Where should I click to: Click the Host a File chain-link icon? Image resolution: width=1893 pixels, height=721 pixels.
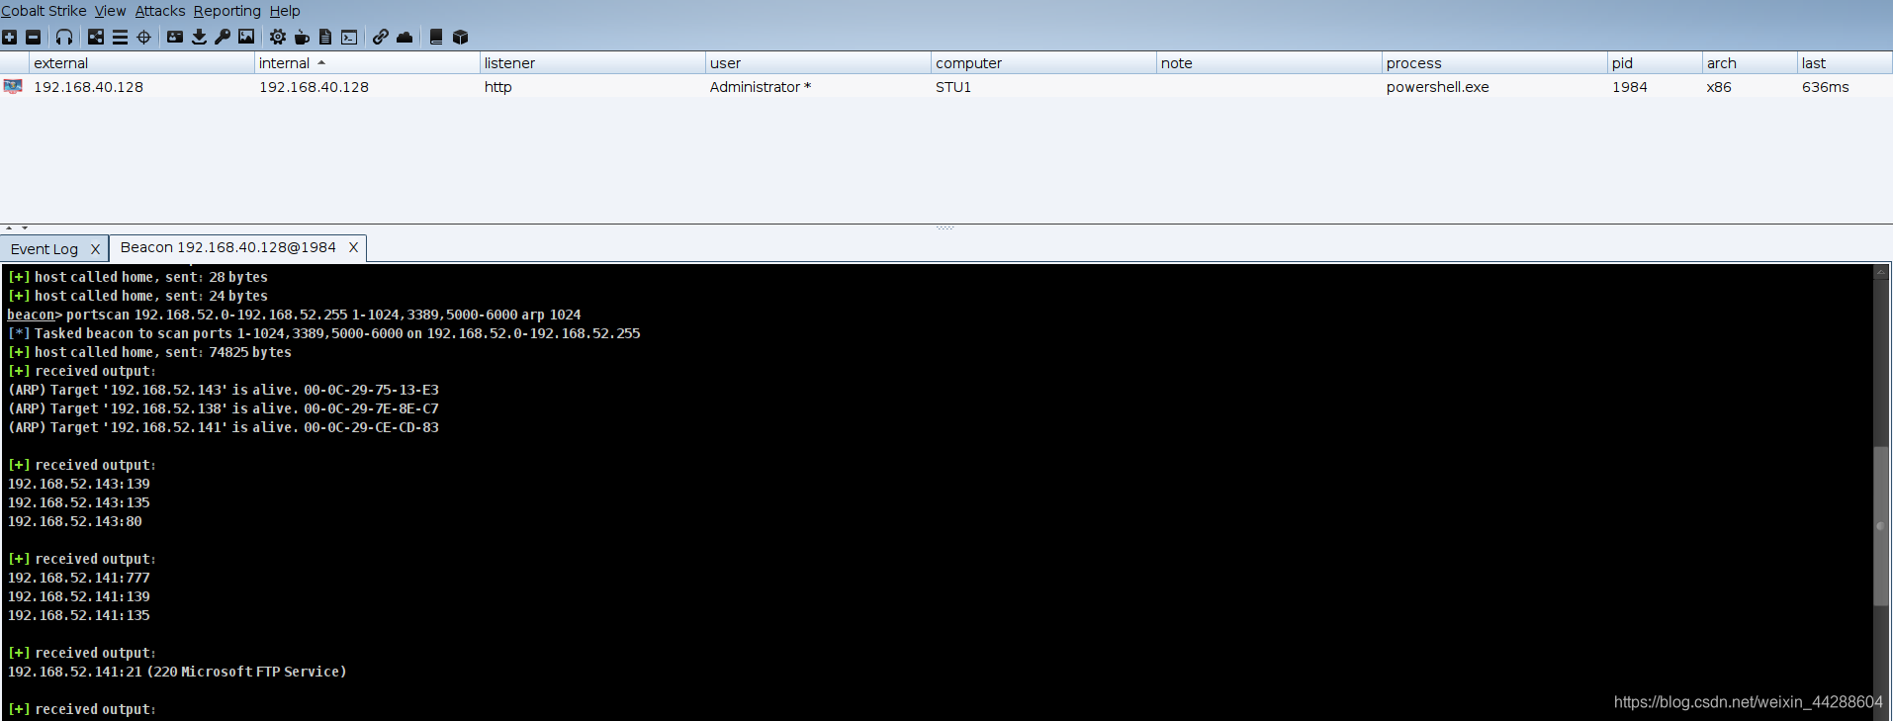[x=381, y=37]
